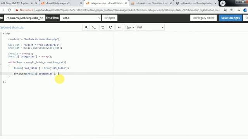Focus the browser address bar URL
Viewport: 248px width, 139px height.
(128, 10)
